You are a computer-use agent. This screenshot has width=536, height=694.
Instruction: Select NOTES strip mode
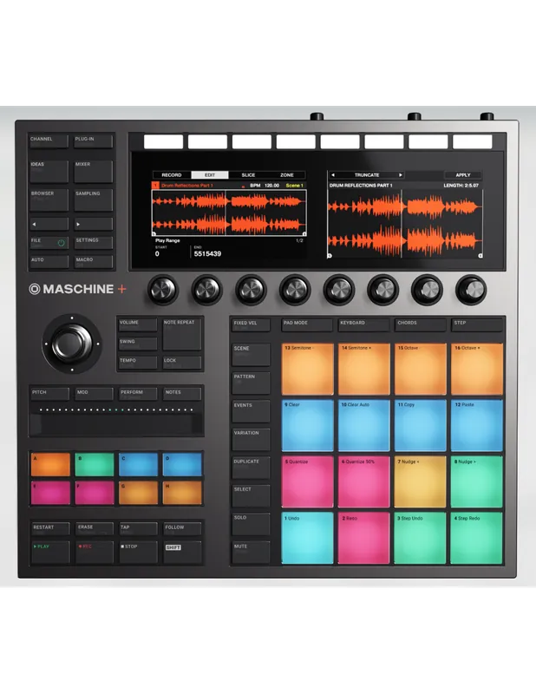[x=182, y=394]
